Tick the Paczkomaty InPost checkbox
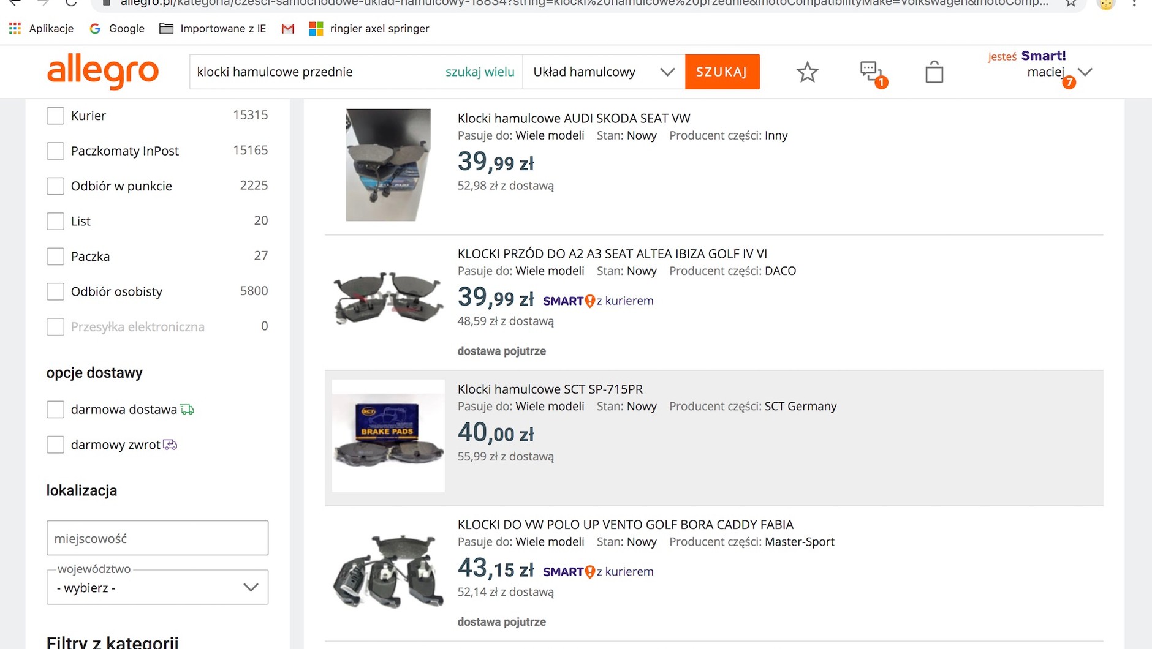The width and height of the screenshot is (1152, 649). tap(55, 151)
